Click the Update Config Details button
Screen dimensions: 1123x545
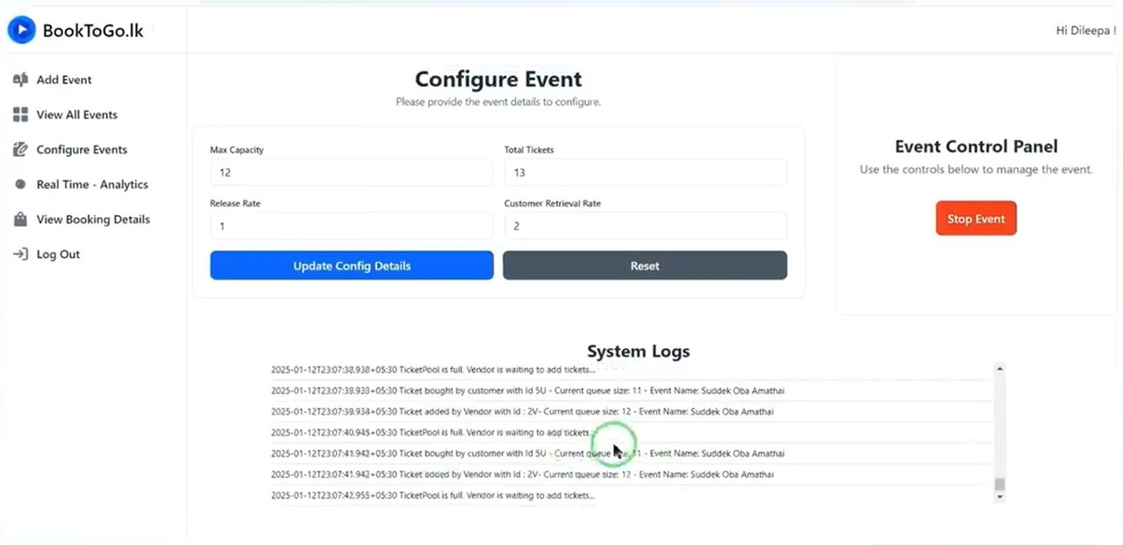[352, 265]
